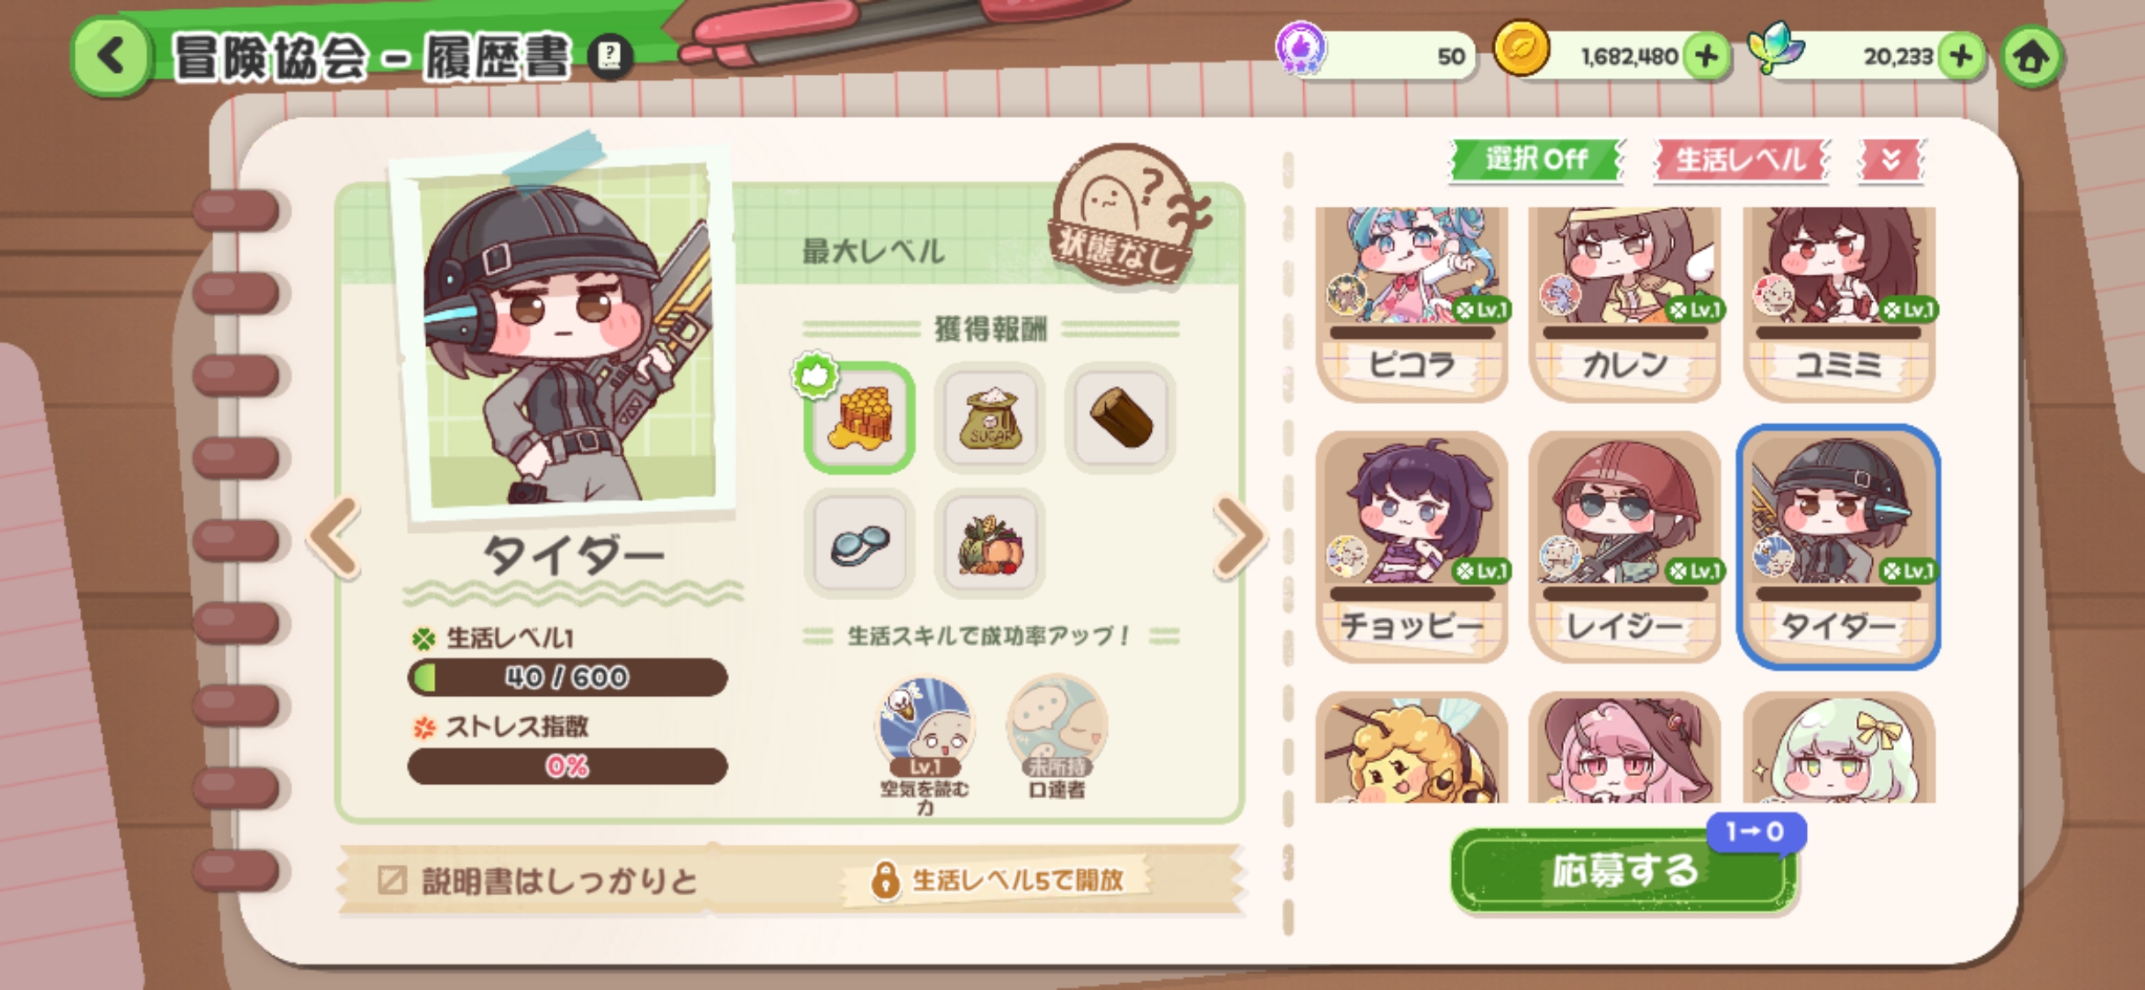Viewport: 2145px width, 990px height.
Task: Show previous character with left arrow
Action: click(335, 537)
